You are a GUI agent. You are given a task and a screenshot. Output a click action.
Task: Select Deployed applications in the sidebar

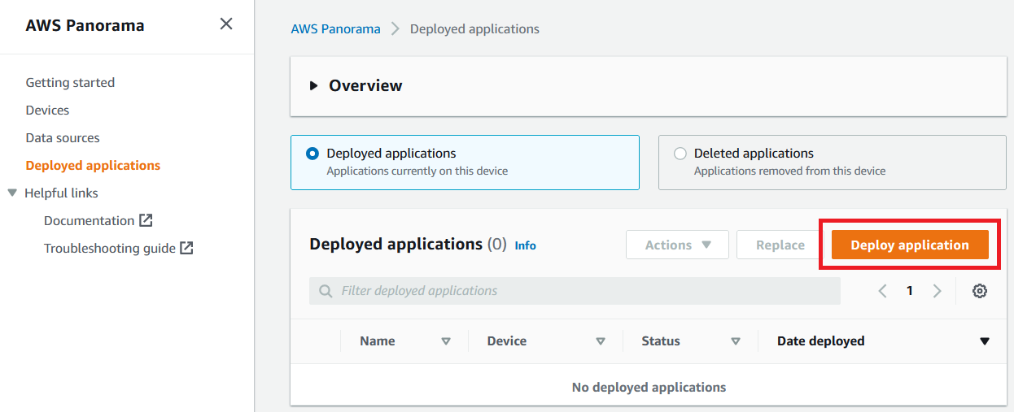(93, 166)
